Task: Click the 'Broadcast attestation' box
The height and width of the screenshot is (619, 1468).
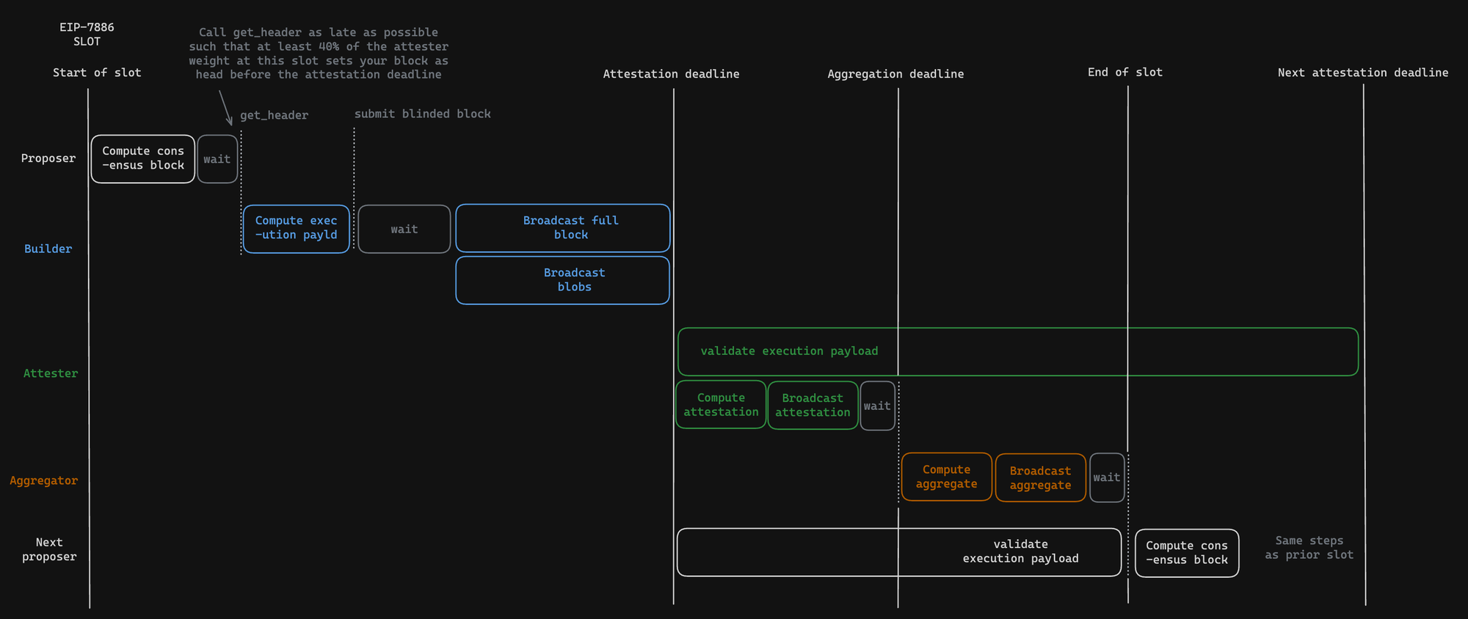Action: pyautogui.click(x=813, y=405)
